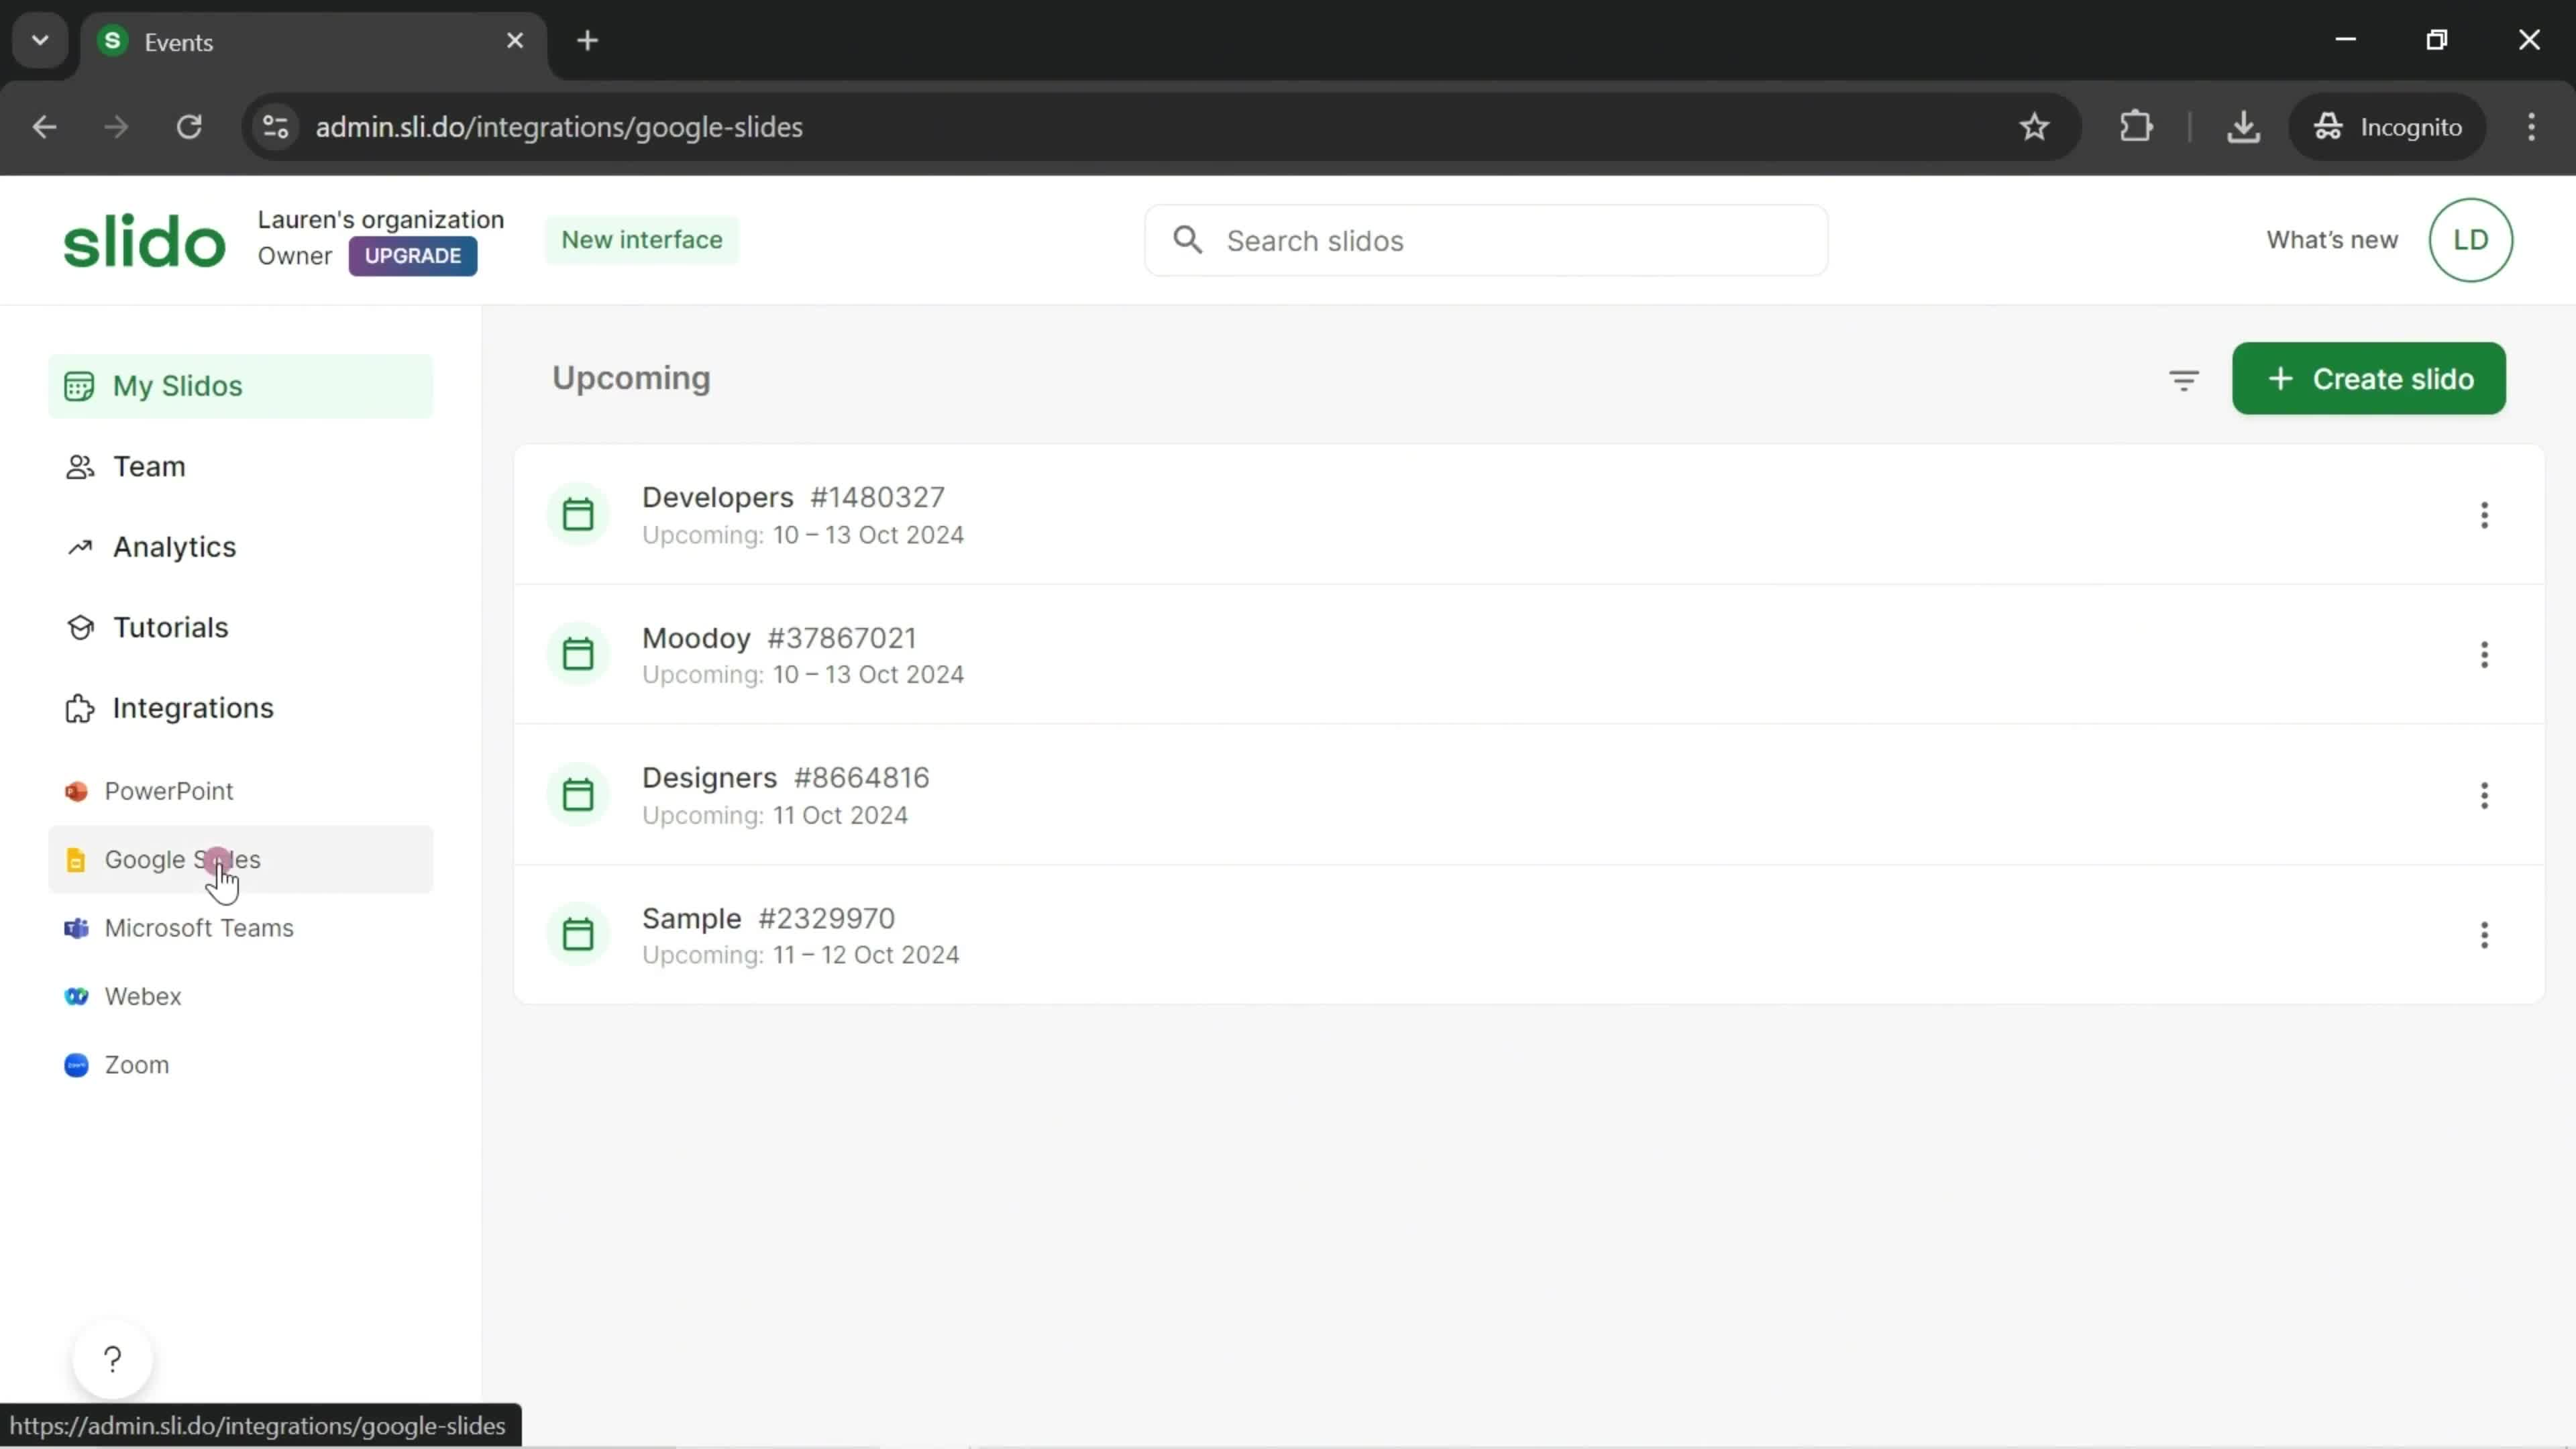Click the Tutorials menu item
The width and height of the screenshot is (2576, 1449).
pos(172,627)
